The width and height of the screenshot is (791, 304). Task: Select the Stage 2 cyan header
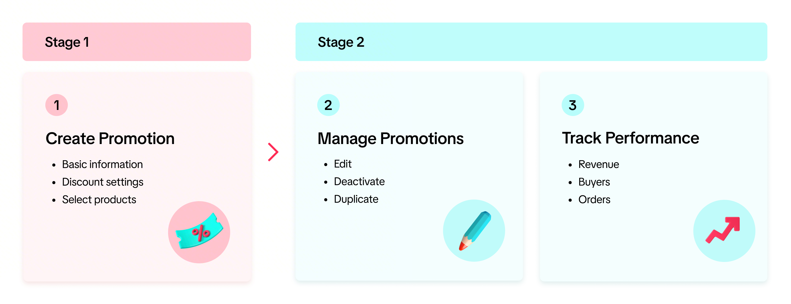coord(531,42)
